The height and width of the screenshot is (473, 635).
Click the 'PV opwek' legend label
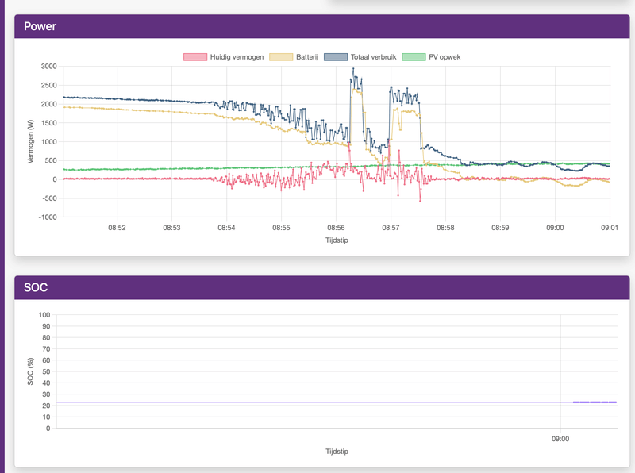(x=444, y=57)
